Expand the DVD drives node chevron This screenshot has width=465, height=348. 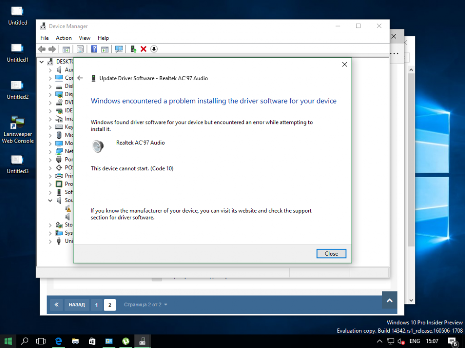click(50, 103)
